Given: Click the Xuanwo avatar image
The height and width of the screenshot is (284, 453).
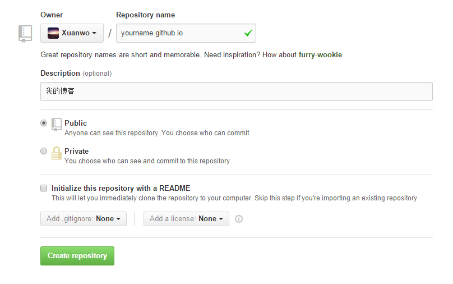Looking at the screenshot, I should click(x=53, y=33).
